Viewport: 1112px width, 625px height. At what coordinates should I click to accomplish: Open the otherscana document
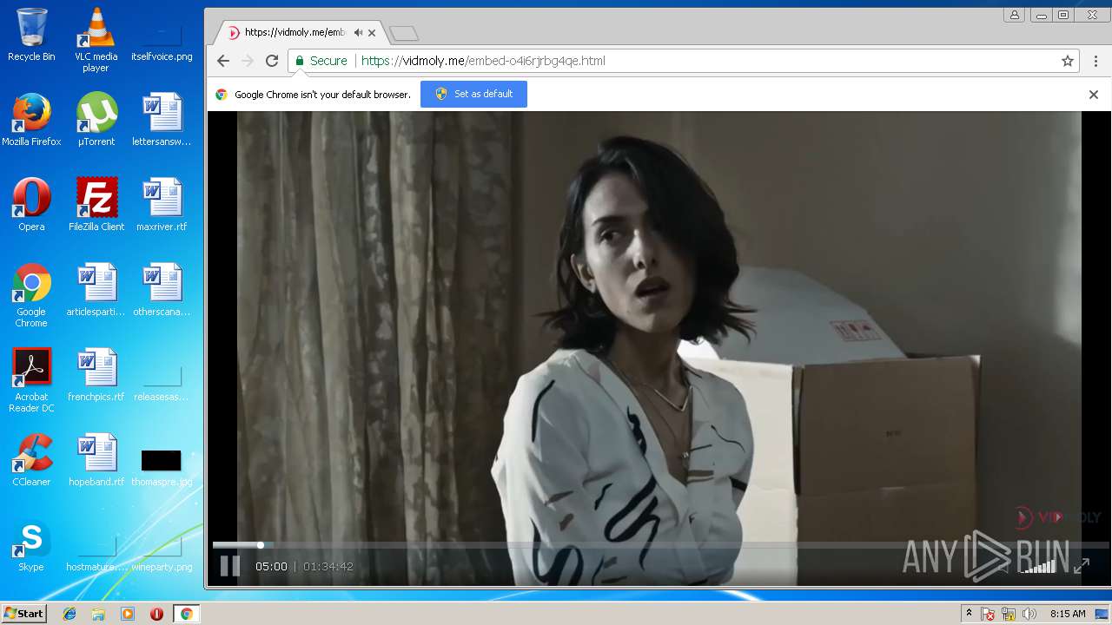162,290
